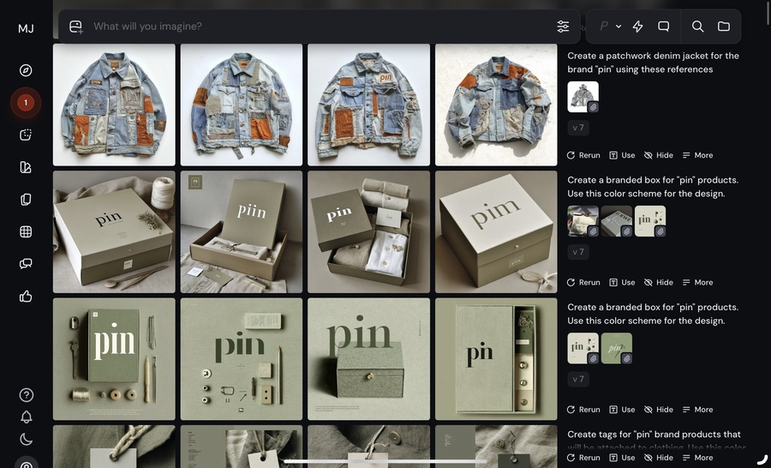Open the open box image with white shirt
This screenshot has height=468, width=771.
point(368,231)
